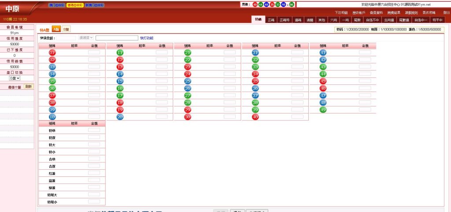The width and height of the screenshot is (451, 212).
Task: Select the green number 21 ball
Action: coord(188,52)
